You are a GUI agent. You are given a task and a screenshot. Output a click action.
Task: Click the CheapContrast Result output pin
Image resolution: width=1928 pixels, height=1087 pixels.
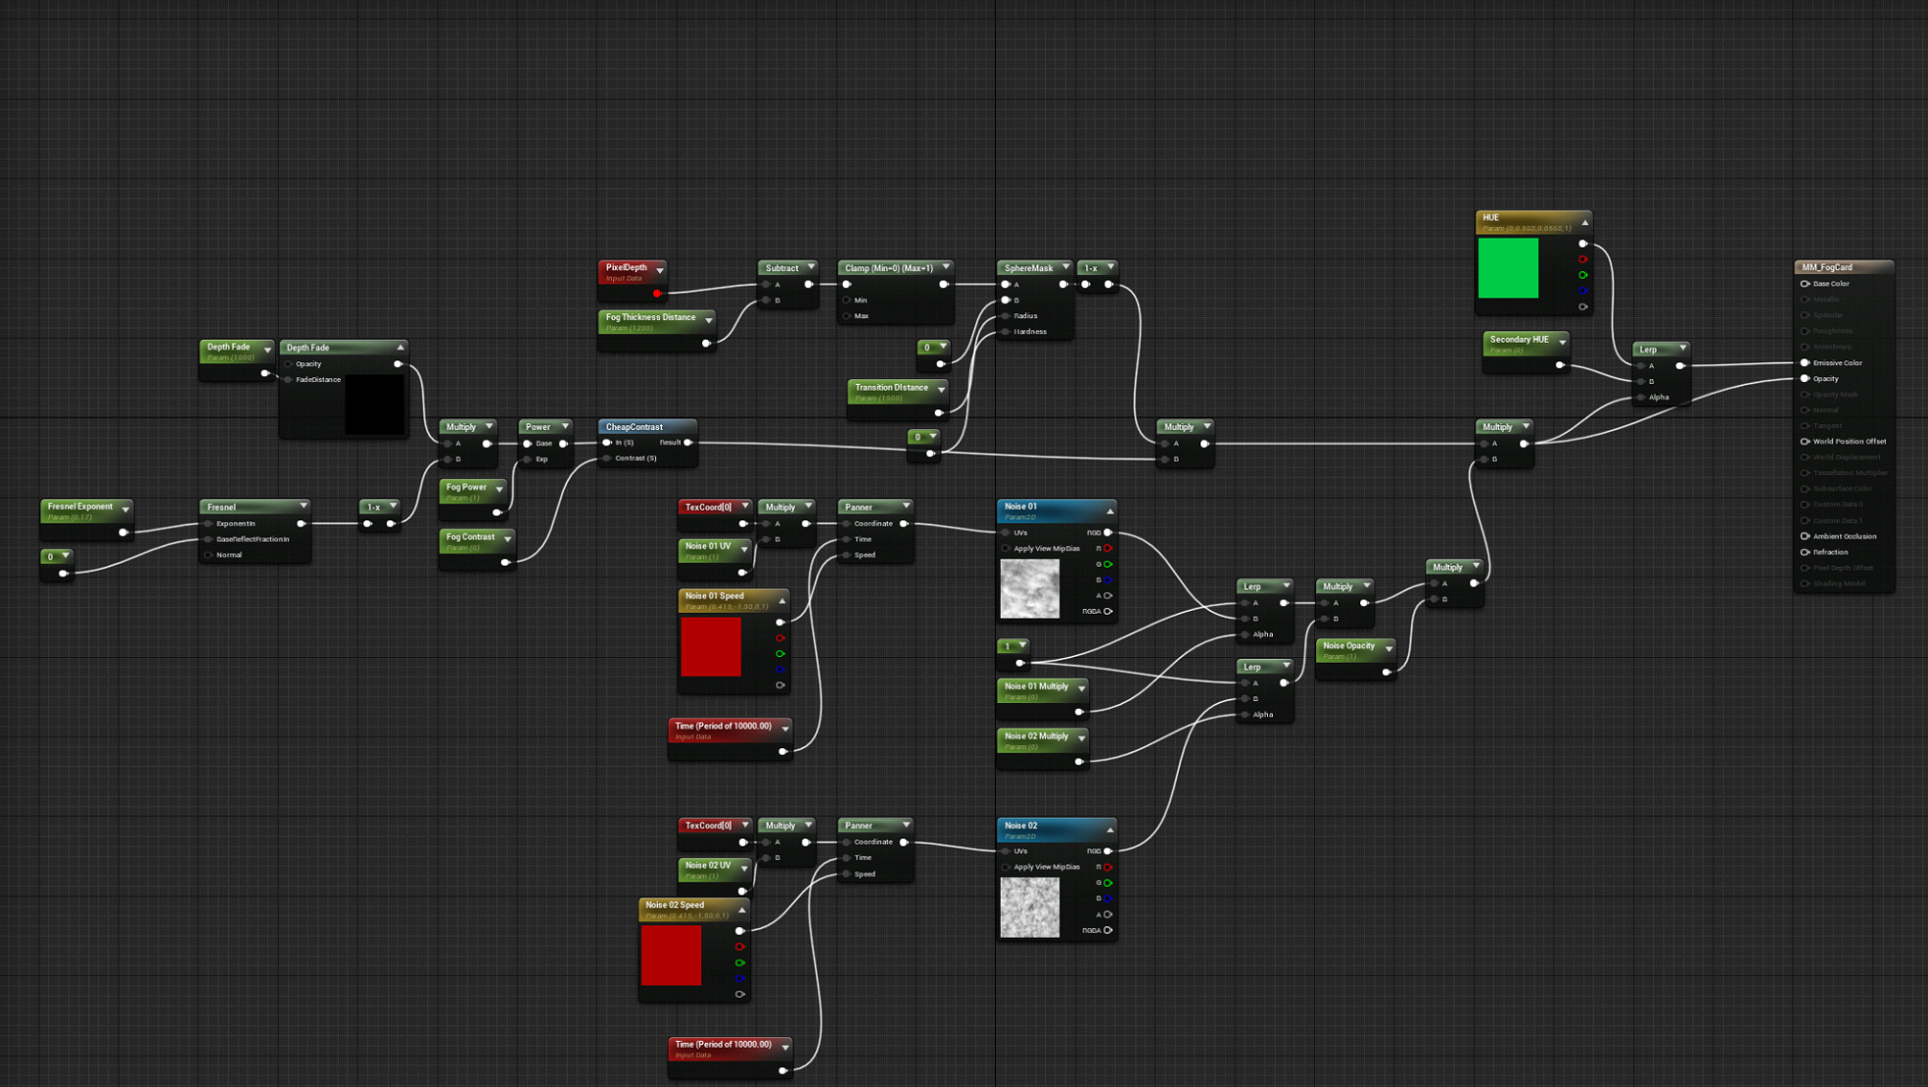coord(689,442)
